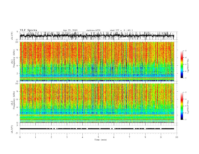Click the "2" tick on the time axis
The image size is (199, 154).
[51, 137]
